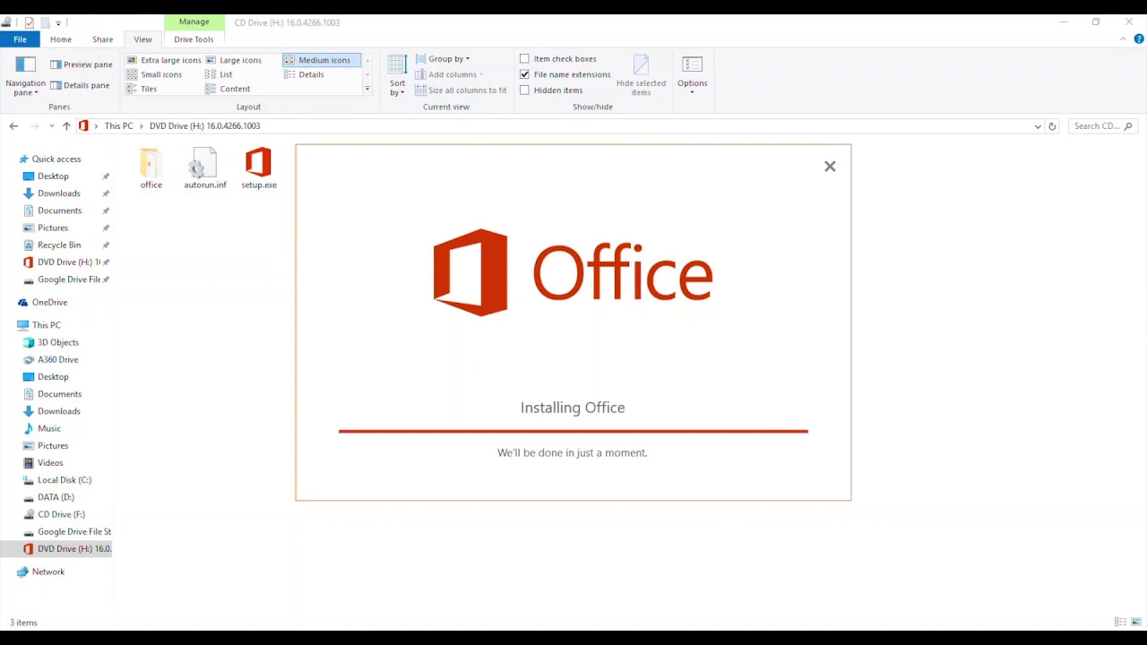Choose Extra large icons layout
1147x645 pixels.
pyautogui.click(x=164, y=60)
